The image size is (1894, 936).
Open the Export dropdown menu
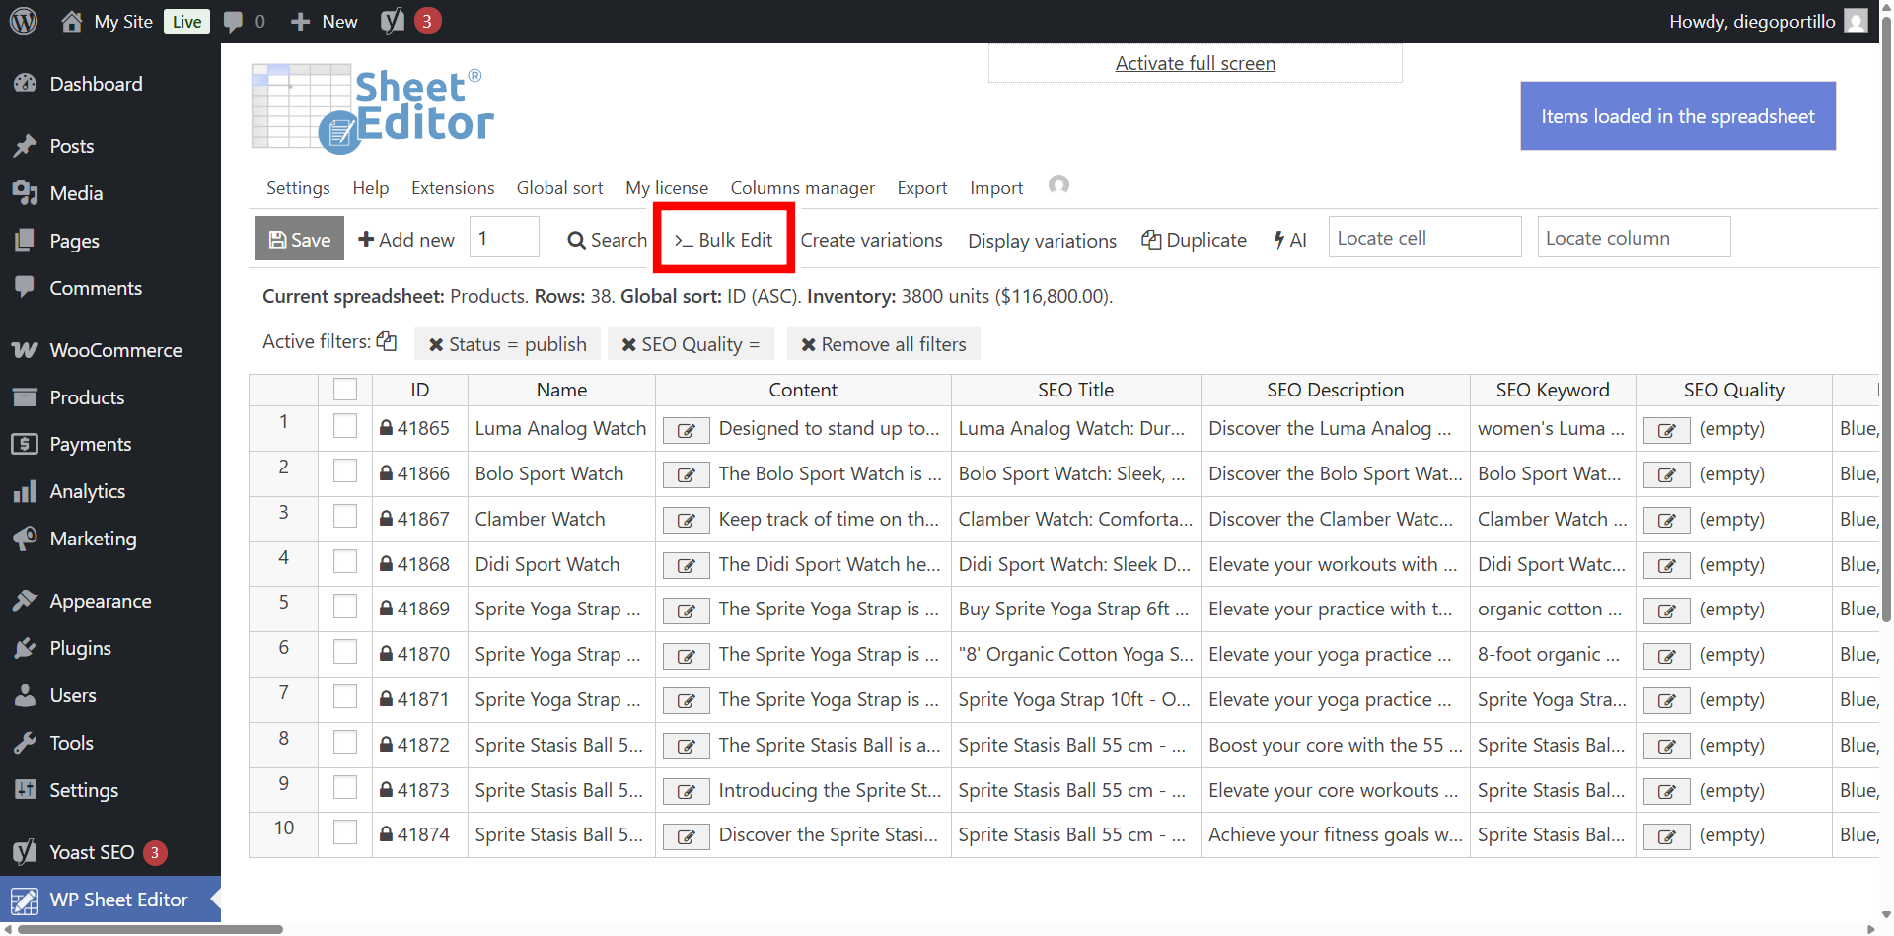point(921,187)
